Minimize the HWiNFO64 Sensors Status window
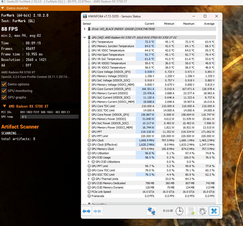The width and height of the screenshot is (243, 226). 194,16
